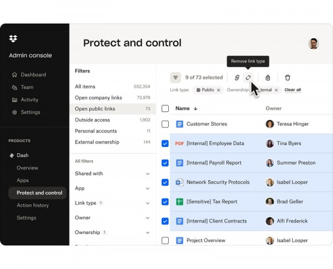The image size is (333, 269).
Task: Click the trash delete icon
Action: pos(287,78)
